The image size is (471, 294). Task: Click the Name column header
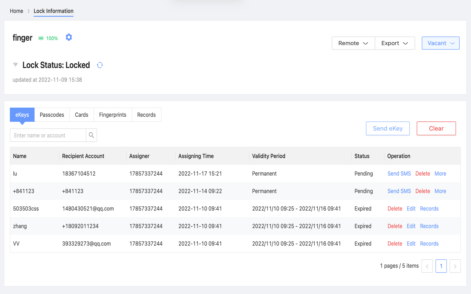point(20,156)
